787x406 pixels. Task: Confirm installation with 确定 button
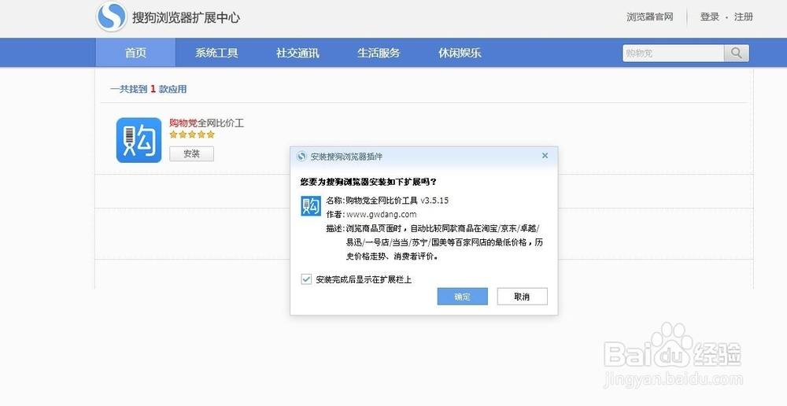462,296
